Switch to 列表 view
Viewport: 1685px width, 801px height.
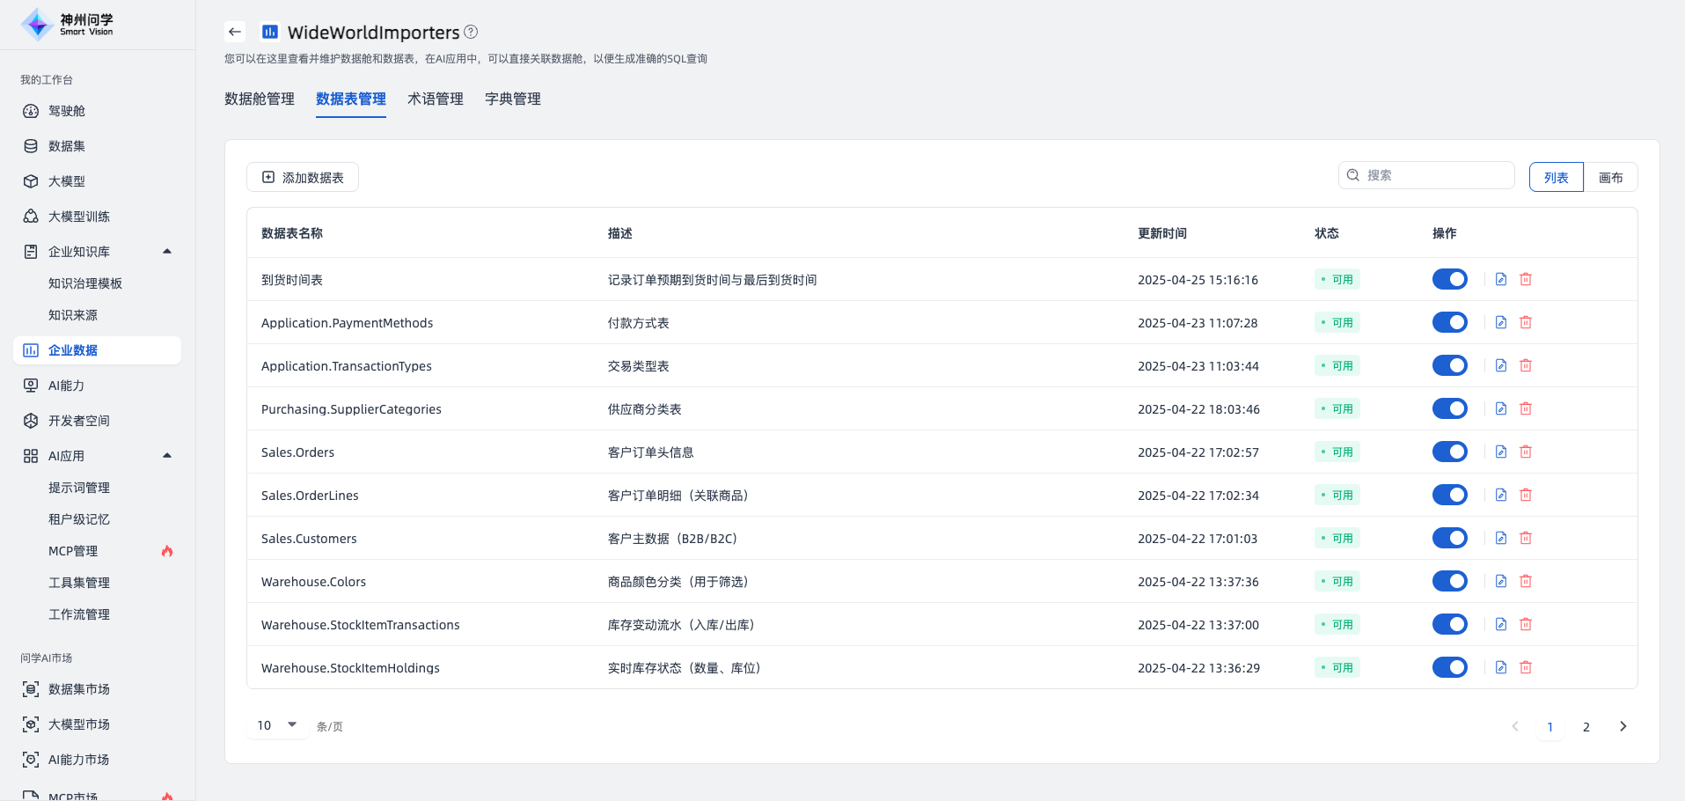pyautogui.click(x=1557, y=177)
